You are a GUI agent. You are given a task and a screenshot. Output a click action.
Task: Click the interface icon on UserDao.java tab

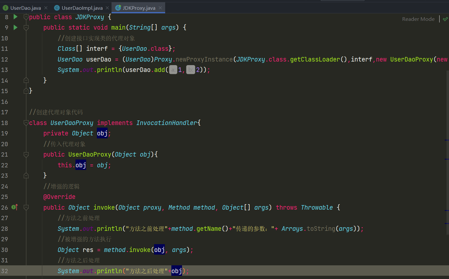pyautogui.click(x=6, y=8)
